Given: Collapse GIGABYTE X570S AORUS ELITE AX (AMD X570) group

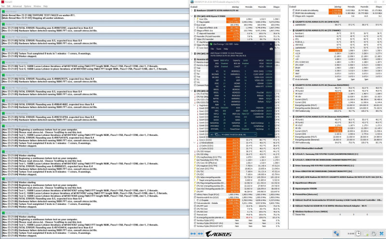Looking at the screenshot, I should click(291, 22).
